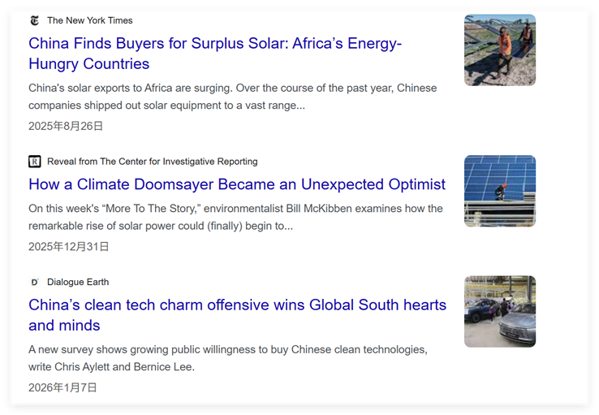This screenshot has width=599, height=415.
Task: Click the date 2026年1月7日
Action: (62, 387)
